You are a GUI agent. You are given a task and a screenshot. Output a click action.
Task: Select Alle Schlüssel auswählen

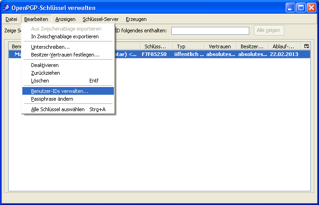[x=68, y=109]
